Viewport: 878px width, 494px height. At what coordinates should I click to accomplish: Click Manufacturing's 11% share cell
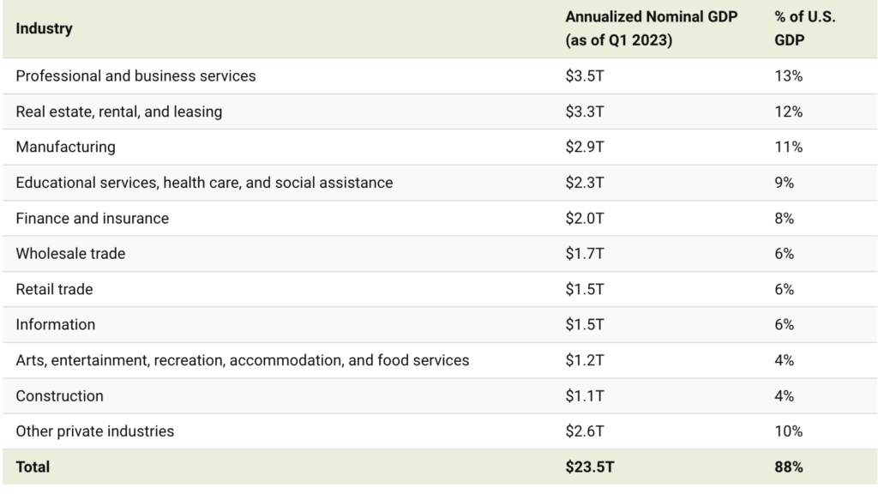(x=787, y=147)
